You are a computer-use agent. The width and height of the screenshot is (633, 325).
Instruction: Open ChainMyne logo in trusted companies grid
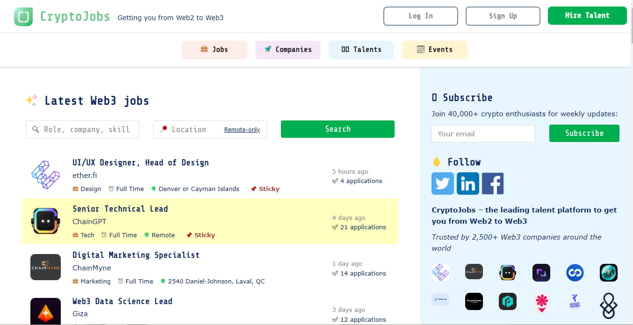pos(474,272)
